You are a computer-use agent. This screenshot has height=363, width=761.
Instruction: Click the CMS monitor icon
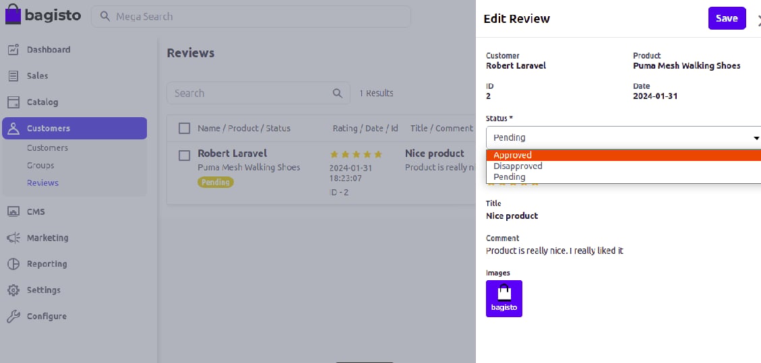[13, 211]
